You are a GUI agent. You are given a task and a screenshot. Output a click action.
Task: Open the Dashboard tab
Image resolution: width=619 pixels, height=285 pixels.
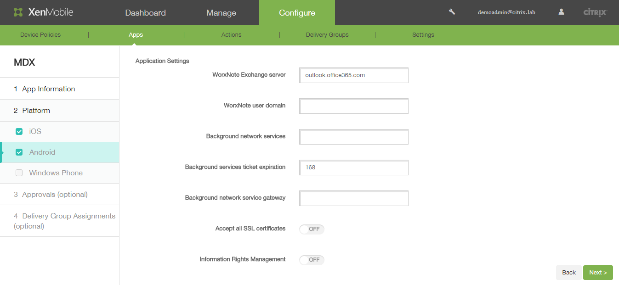click(145, 13)
